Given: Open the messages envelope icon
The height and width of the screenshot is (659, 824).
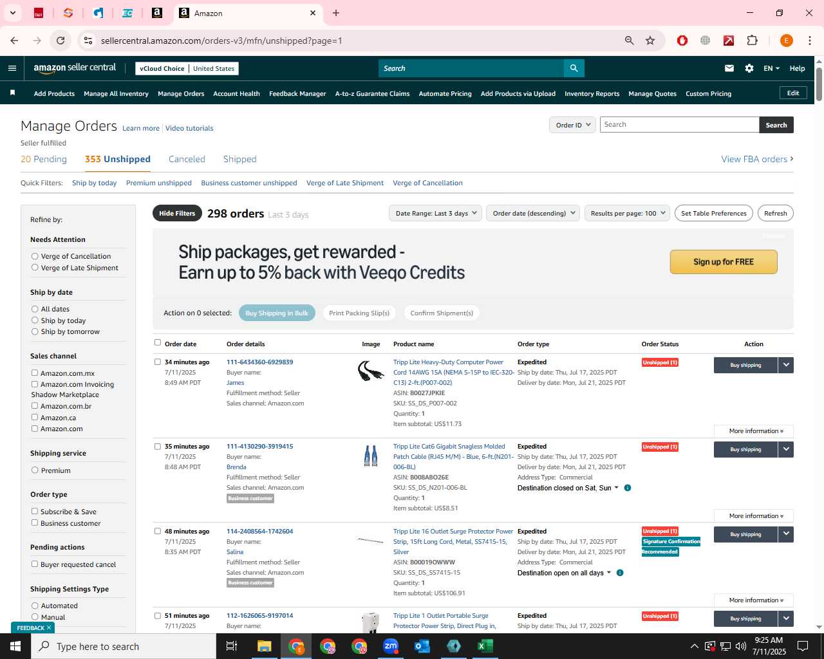Looking at the screenshot, I should tap(729, 68).
